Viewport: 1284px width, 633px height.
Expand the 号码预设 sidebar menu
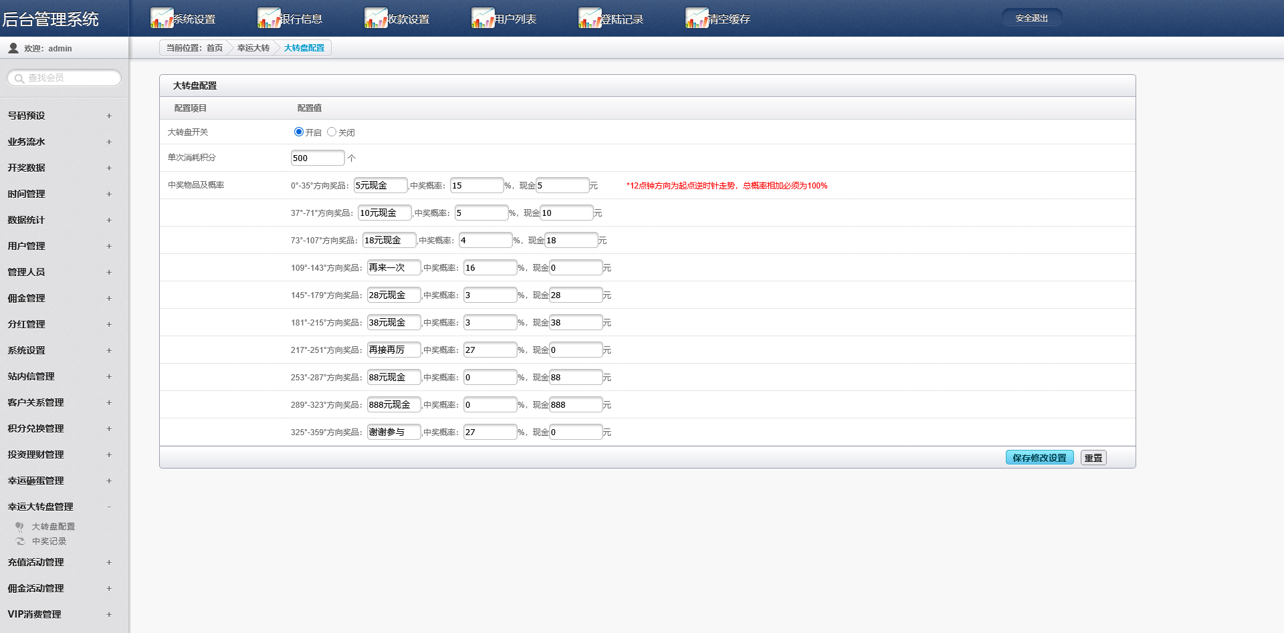tap(59, 116)
